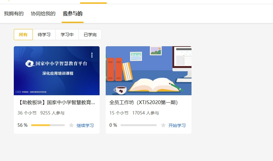Viewport: 273px width, 161px height.
Task: Click the 17054 人参与 text
Action: (x=146, y=113)
